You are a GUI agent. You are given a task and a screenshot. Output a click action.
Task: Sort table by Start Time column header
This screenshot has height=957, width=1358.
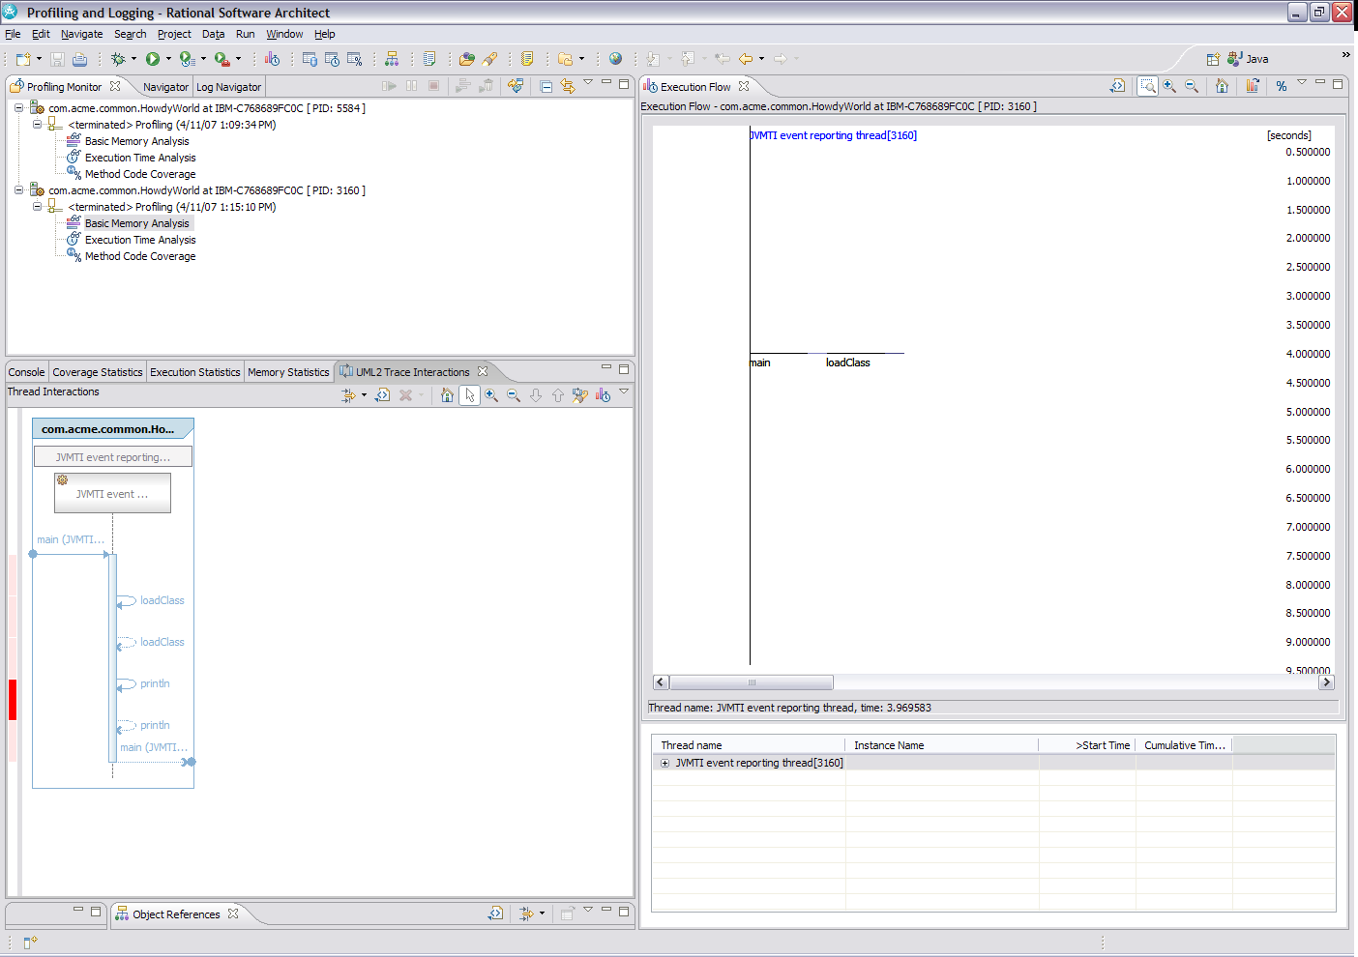pos(1087,745)
